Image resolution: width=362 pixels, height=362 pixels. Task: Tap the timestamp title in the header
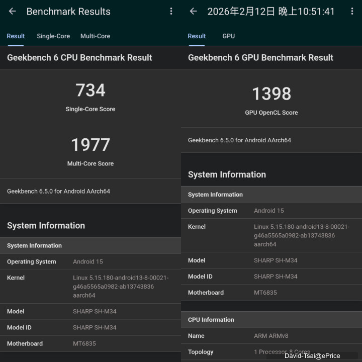(271, 11)
